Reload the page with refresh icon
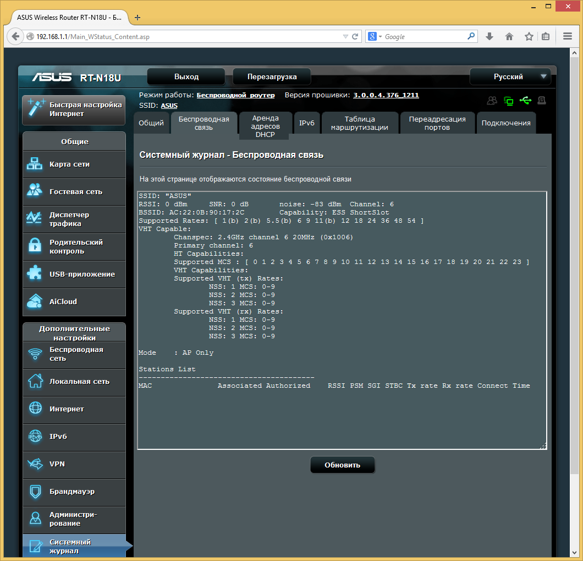Viewport: 583px width, 561px height. [355, 36]
